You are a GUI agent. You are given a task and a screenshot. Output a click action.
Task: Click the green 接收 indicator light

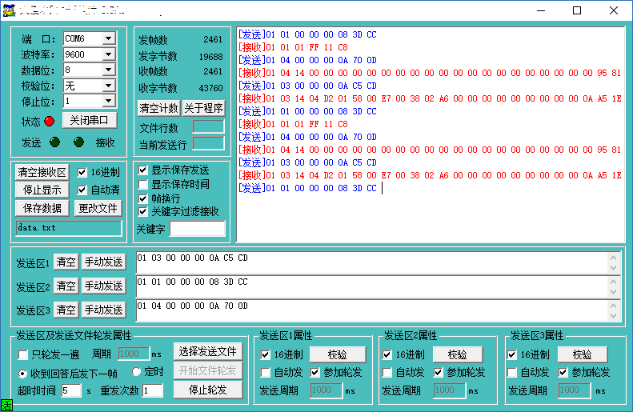point(78,142)
